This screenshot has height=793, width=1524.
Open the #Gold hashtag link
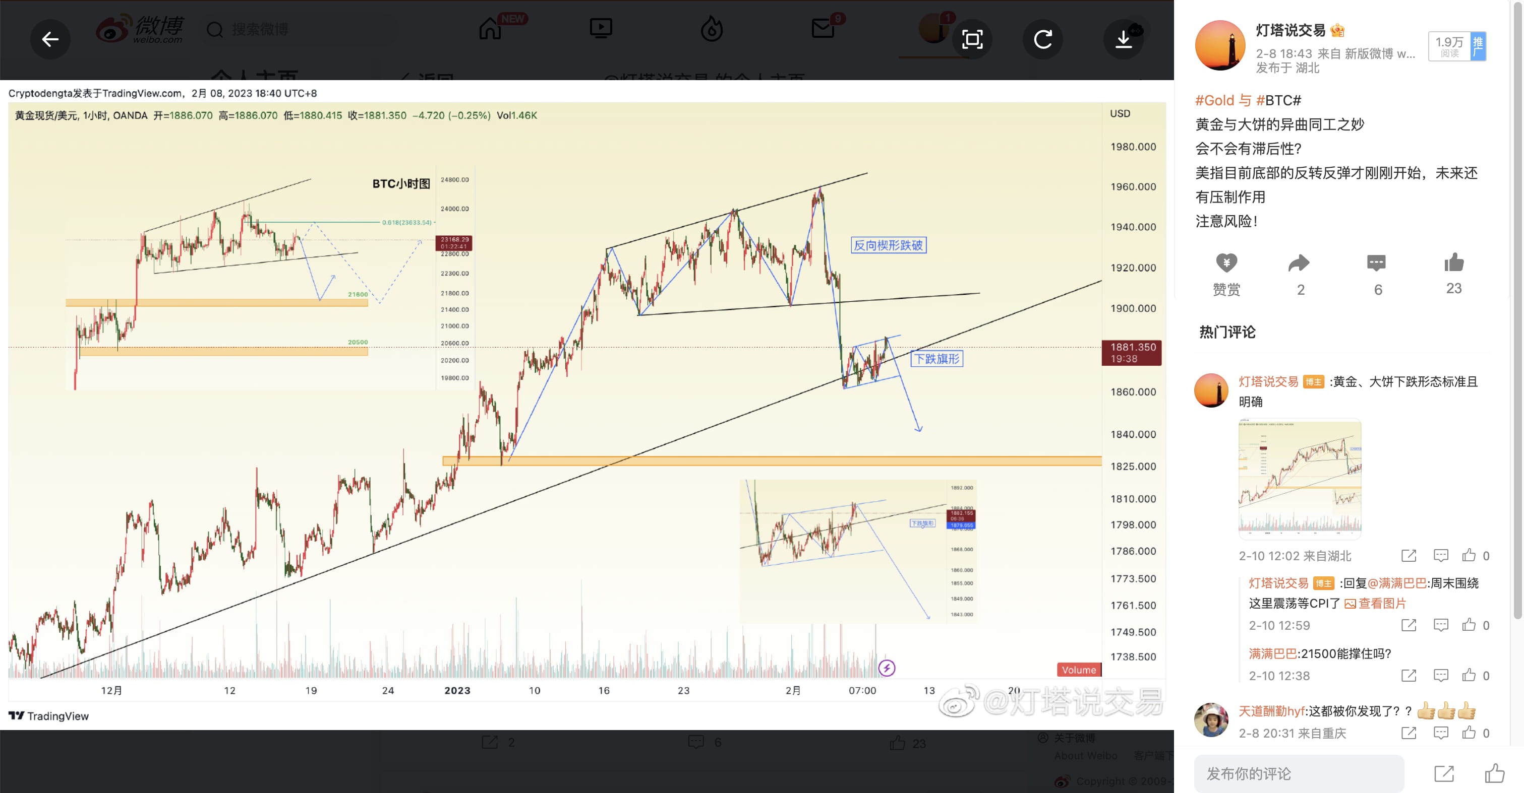tap(1215, 100)
